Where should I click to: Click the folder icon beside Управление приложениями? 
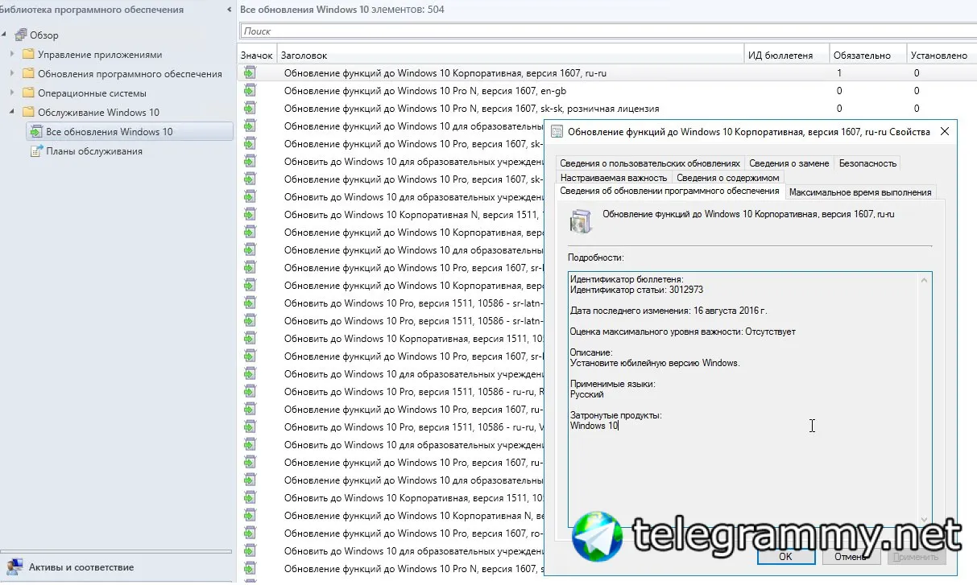(29, 55)
